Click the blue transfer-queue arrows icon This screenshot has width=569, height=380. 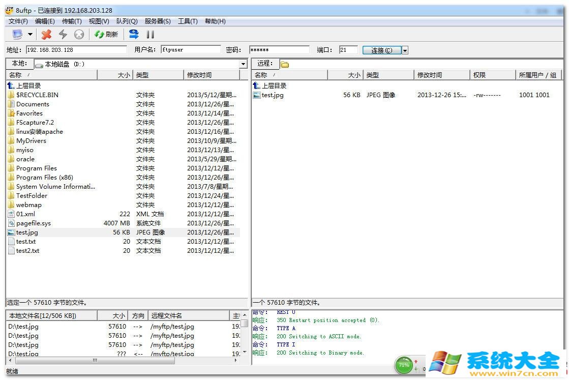(x=134, y=35)
